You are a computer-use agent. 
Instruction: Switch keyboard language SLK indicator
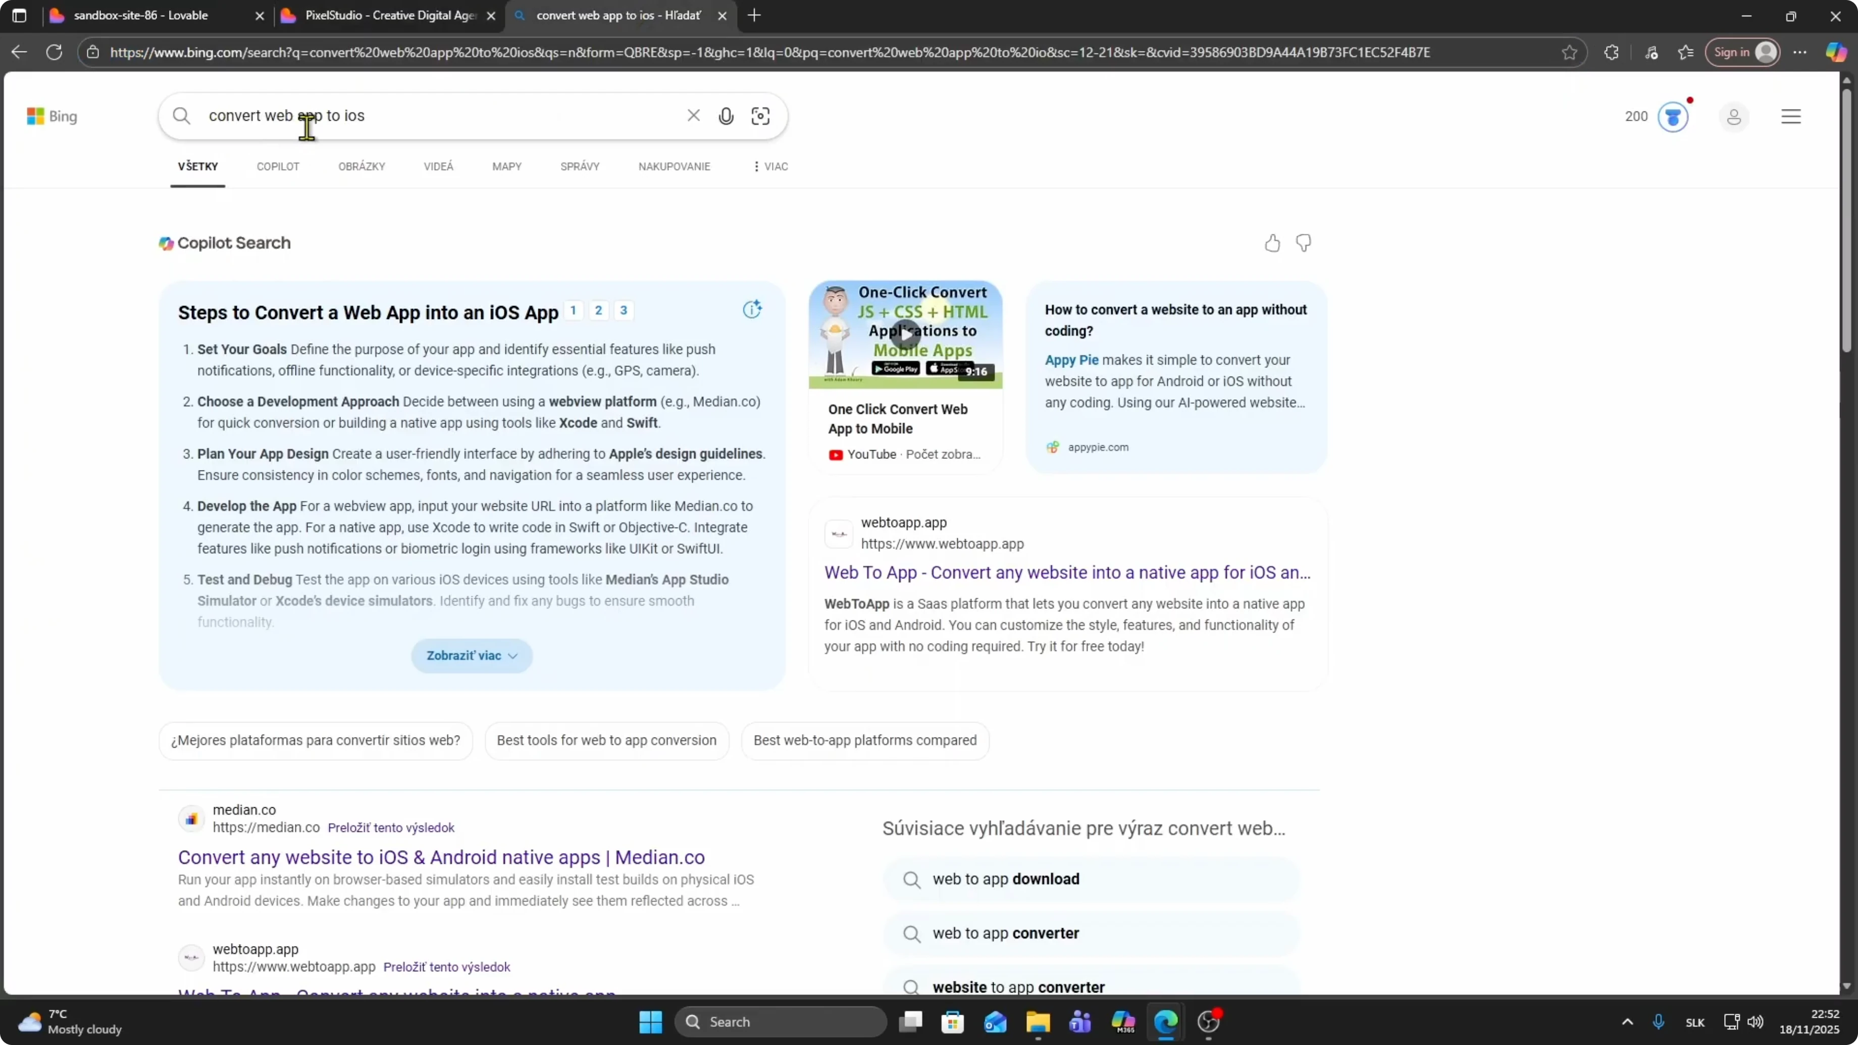tap(1695, 1023)
